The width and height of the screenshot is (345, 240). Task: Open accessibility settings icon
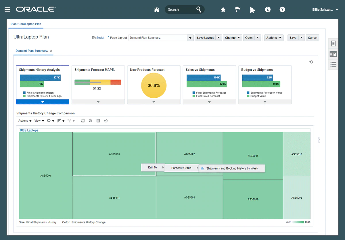tap(268, 9)
